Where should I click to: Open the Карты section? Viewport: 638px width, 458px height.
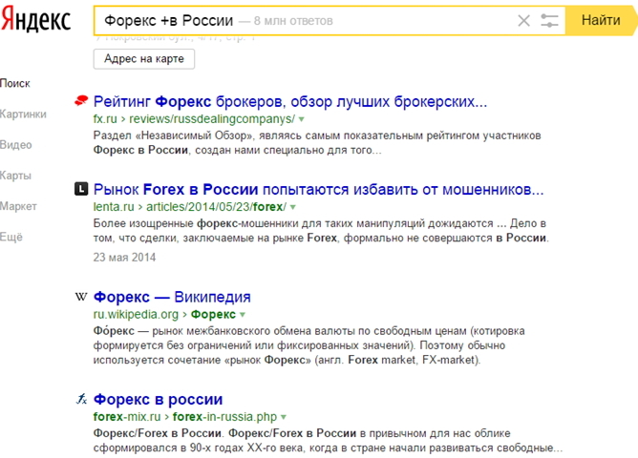tap(15, 176)
